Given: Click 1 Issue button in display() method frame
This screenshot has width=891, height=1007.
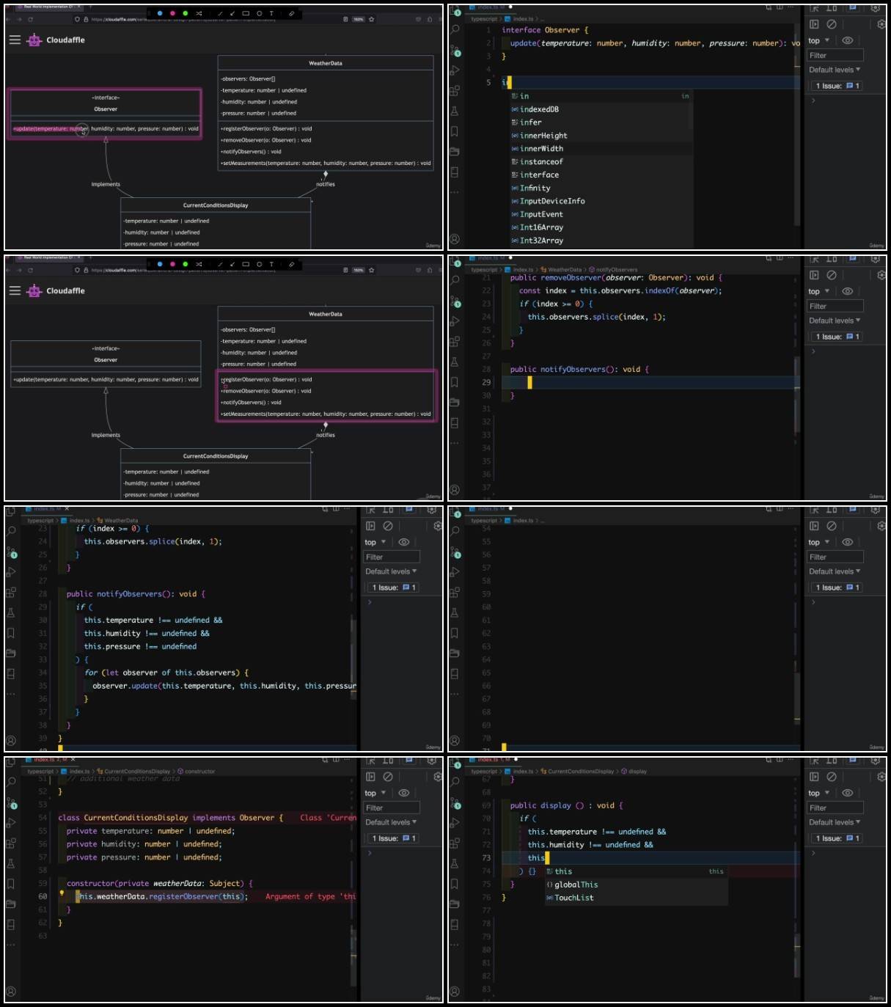Looking at the screenshot, I should pyautogui.click(x=837, y=838).
